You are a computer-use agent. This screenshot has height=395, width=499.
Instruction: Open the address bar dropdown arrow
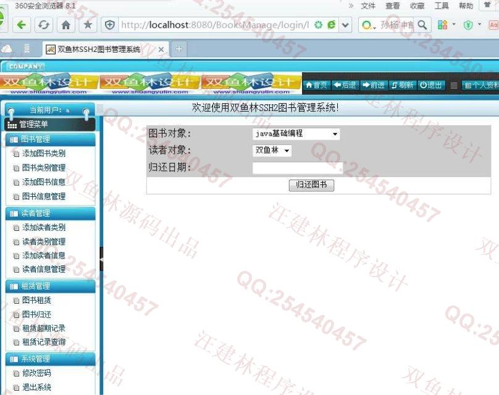tap(345, 25)
